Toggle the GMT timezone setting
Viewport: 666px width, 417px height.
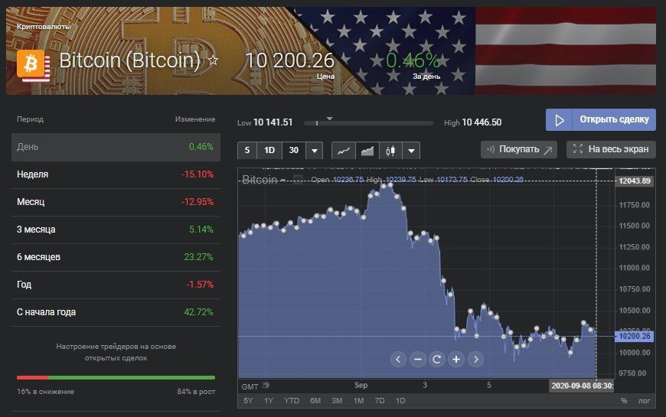click(x=250, y=386)
